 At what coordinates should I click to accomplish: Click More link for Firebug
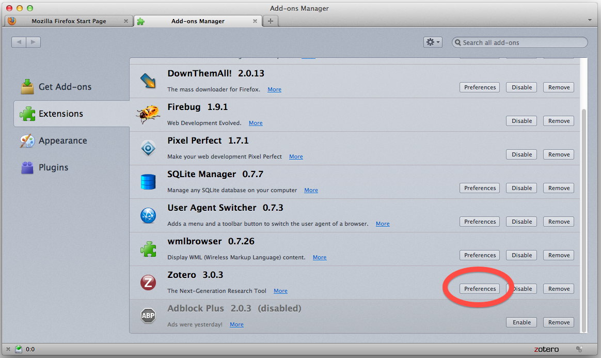coord(256,123)
